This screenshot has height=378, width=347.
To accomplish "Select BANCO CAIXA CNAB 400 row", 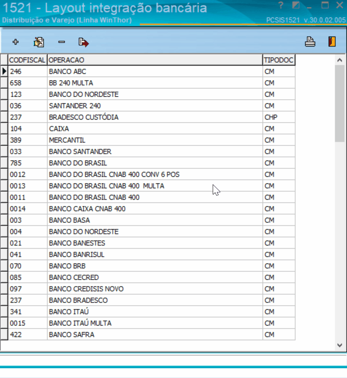I will click(152, 209).
